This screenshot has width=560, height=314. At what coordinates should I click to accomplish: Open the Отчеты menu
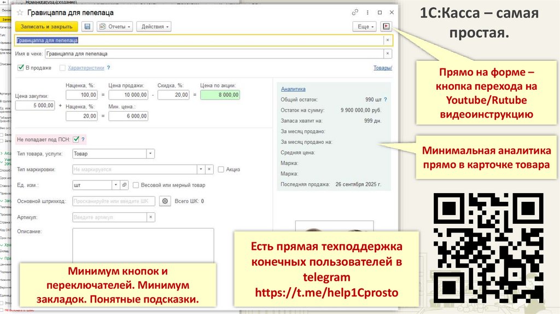coord(114,26)
